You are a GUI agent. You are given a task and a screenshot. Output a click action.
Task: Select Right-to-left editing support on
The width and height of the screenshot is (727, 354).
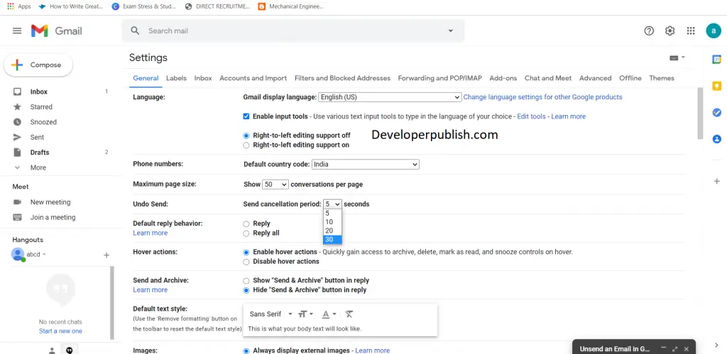point(246,145)
